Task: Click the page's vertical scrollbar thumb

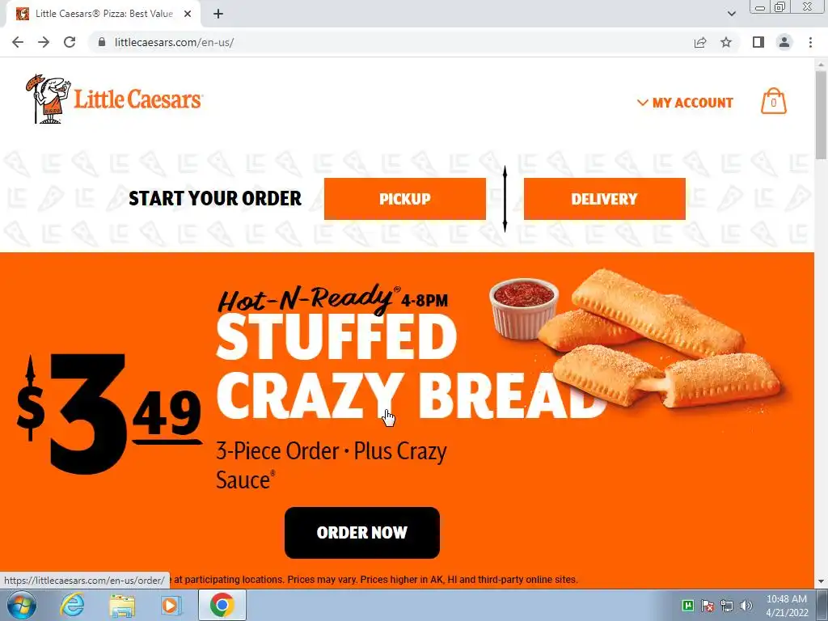Action: (822, 113)
